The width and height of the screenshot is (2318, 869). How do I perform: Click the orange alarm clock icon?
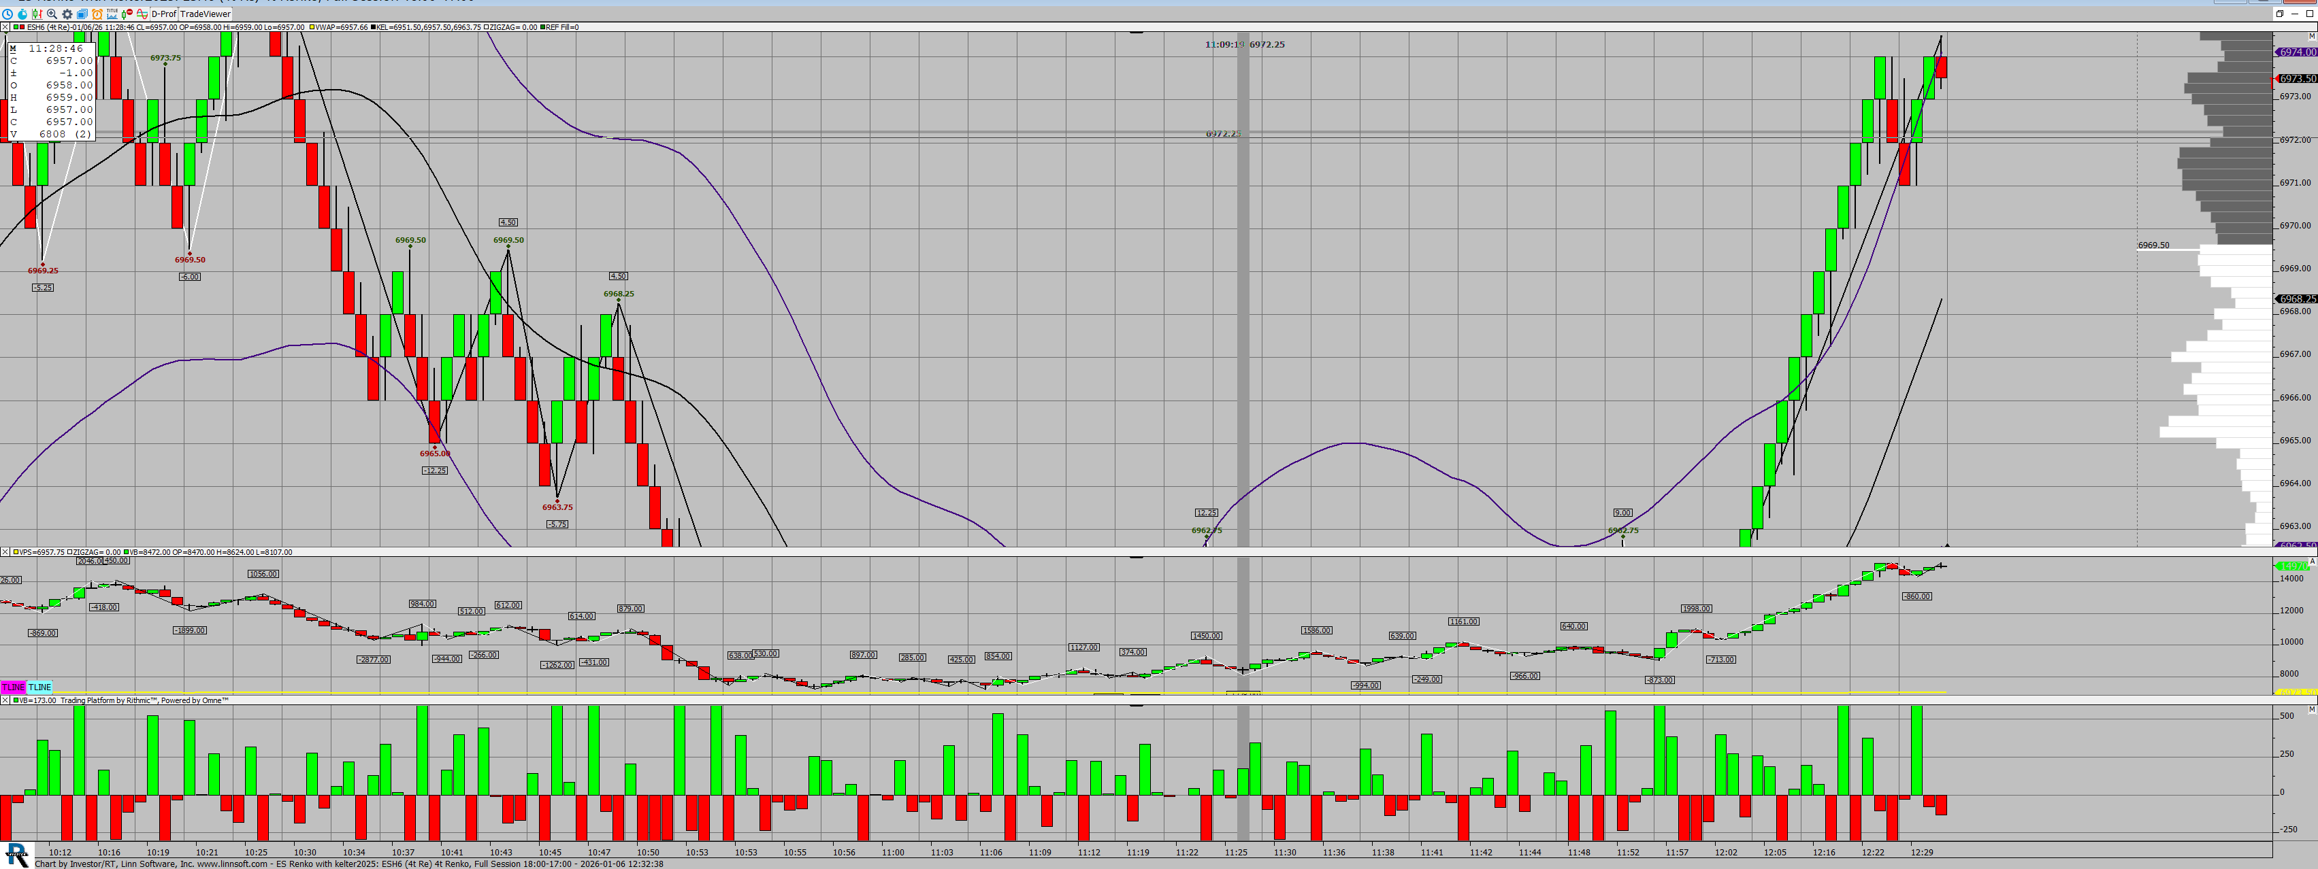tap(97, 14)
